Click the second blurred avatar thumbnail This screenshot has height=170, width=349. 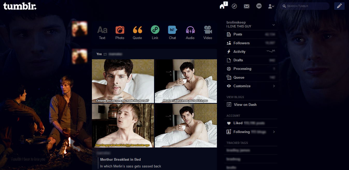click(x=79, y=56)
